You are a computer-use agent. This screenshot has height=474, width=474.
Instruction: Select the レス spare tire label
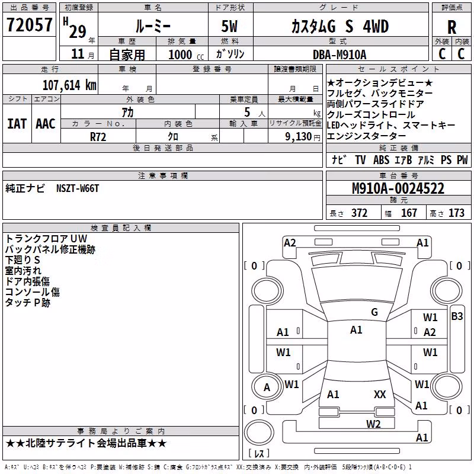(x=259, y=453)
